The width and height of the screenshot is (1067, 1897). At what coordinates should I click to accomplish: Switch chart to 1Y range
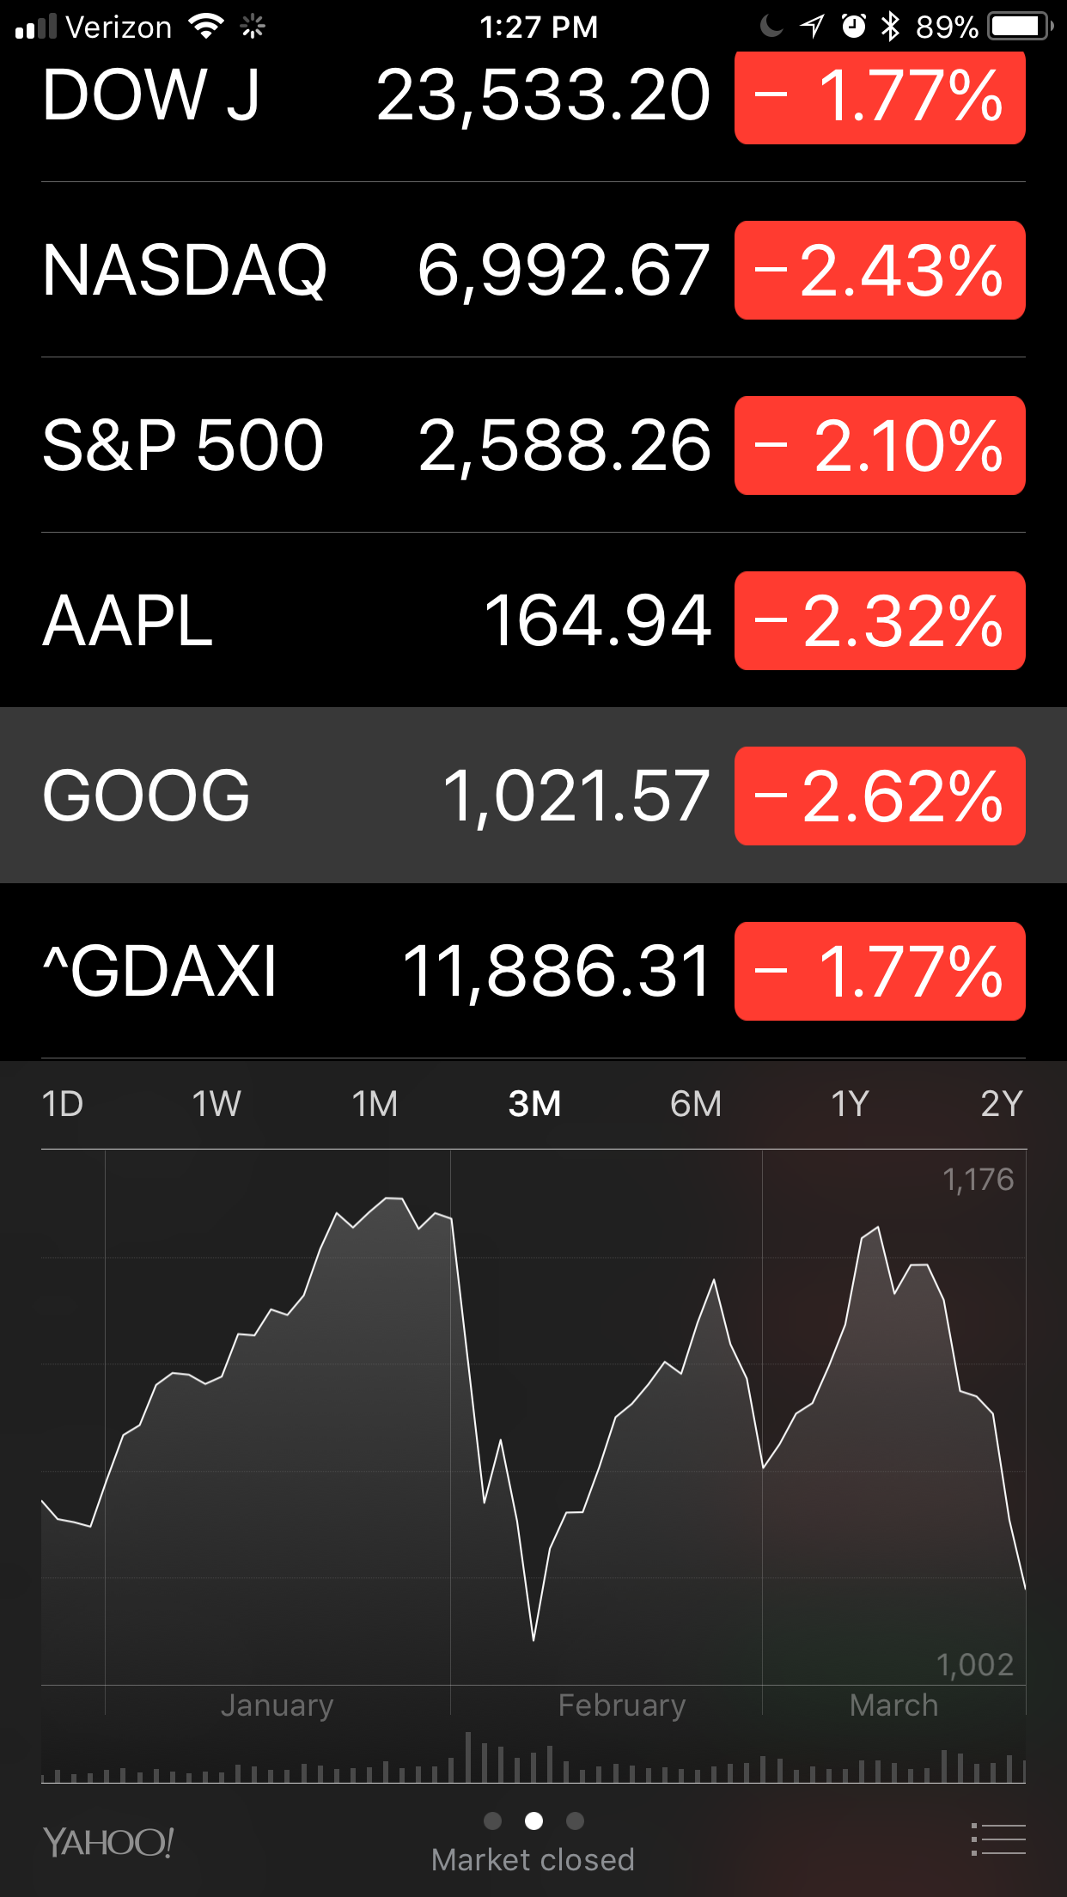pyautogui.click(x=850, y=1104)
